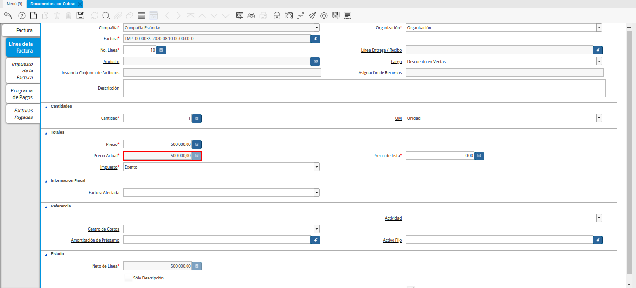Click the undo back arrow icon
Viewport: 636px width, 288px height.
pos(8,16)
